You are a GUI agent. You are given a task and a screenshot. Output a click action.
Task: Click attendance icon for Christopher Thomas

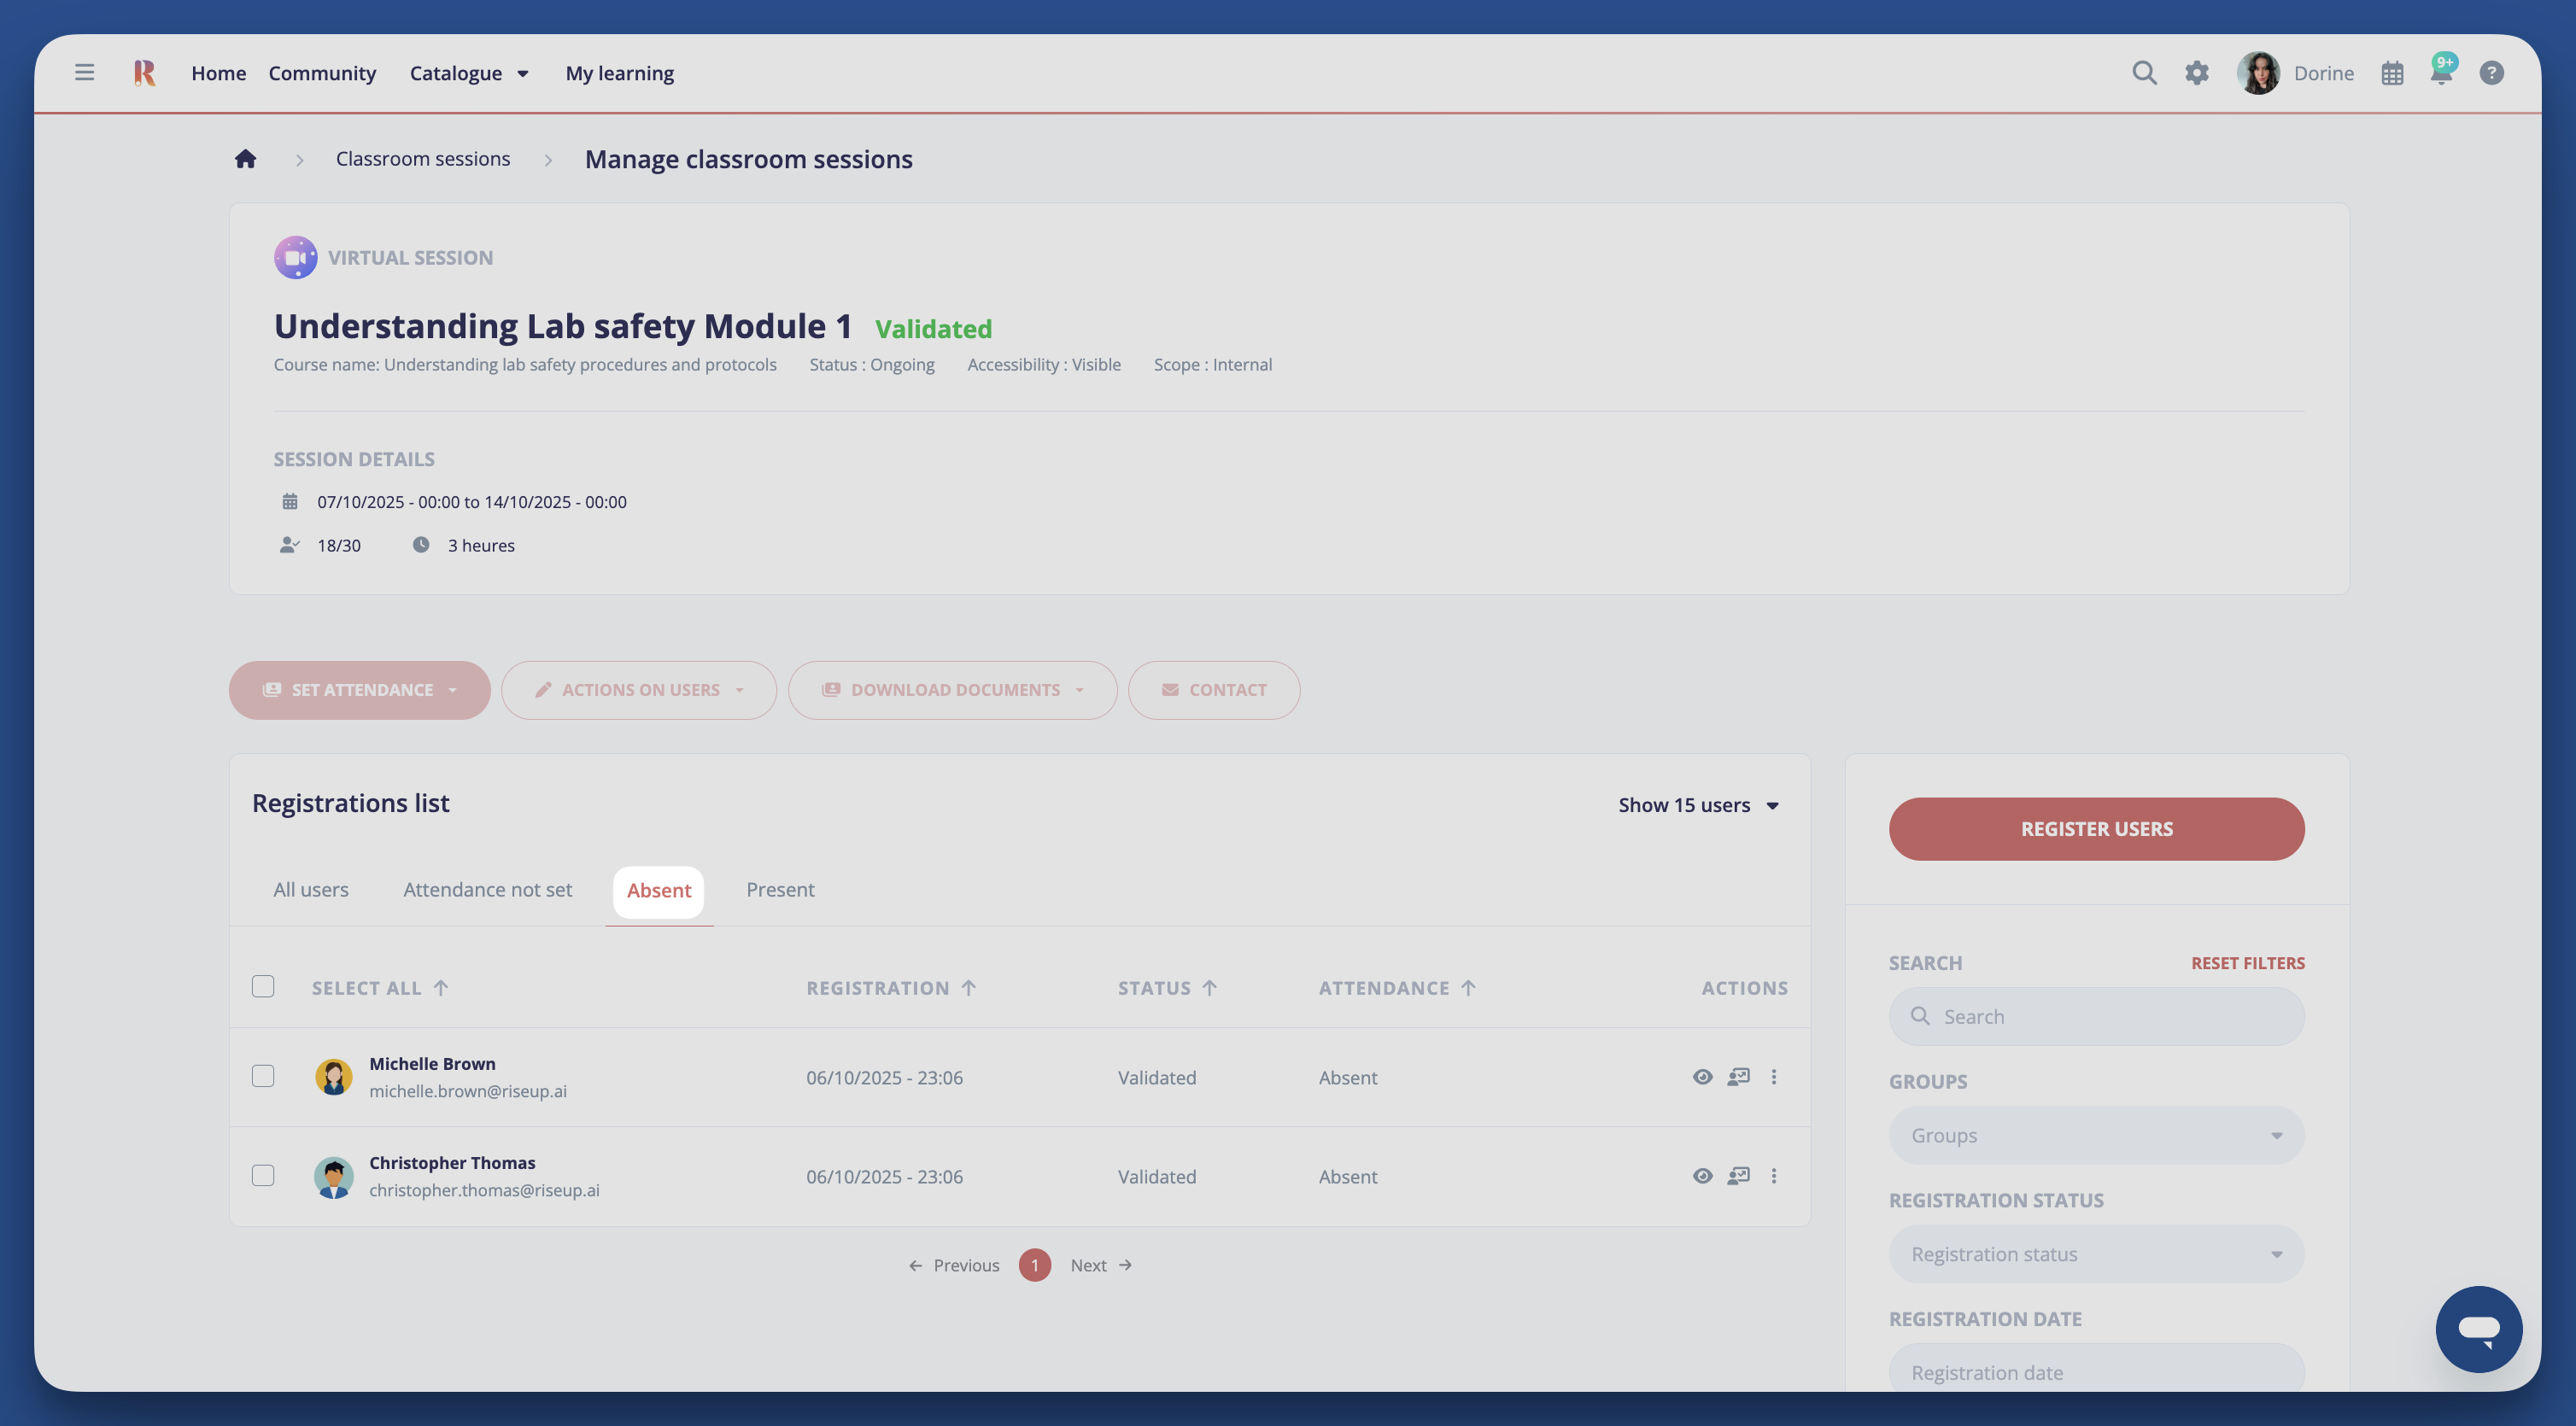click(x=1738, y=1176)
